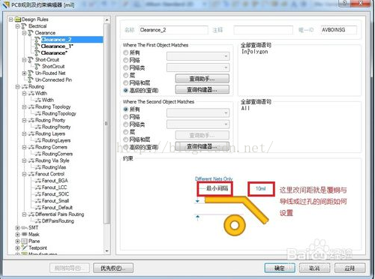
Task: Expand the Mask tree node
Action: click(17, 235)
